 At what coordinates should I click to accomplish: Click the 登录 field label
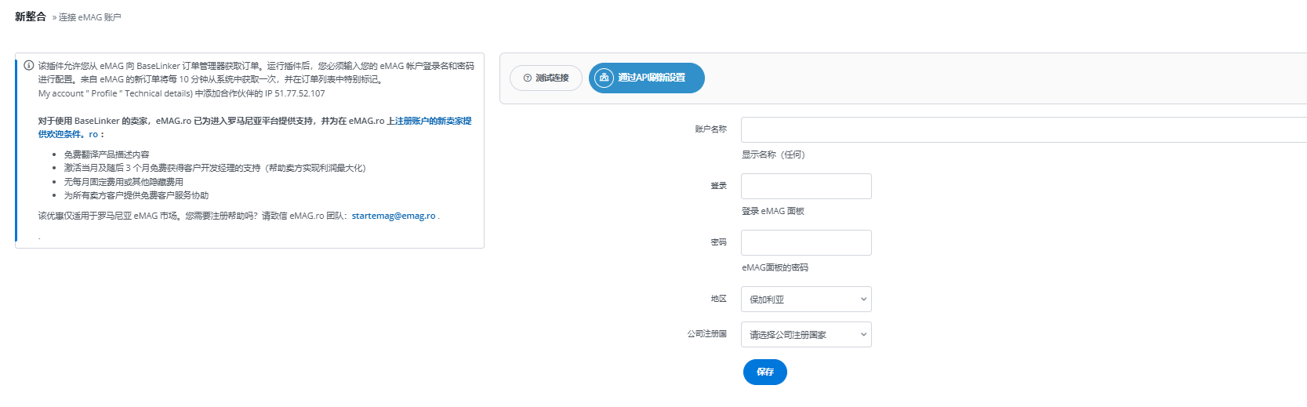718,186
